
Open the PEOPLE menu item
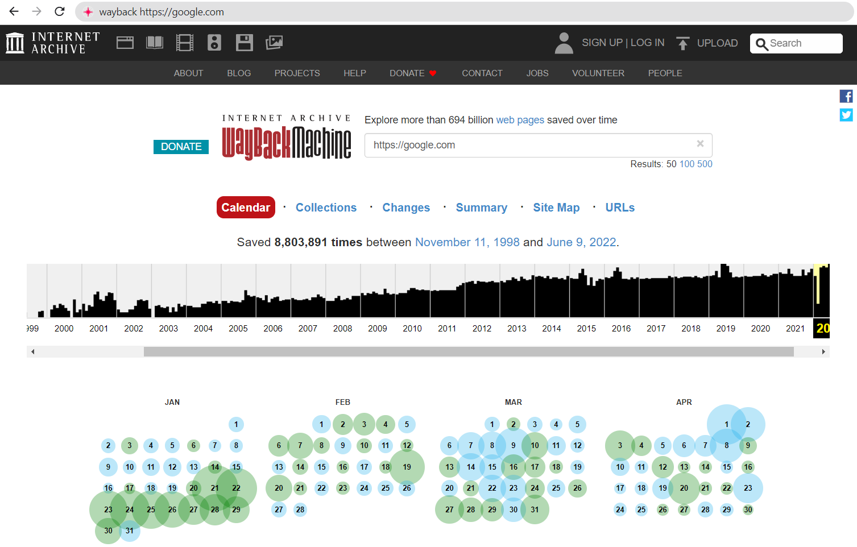pyautogui.click(x=665, y=73)
